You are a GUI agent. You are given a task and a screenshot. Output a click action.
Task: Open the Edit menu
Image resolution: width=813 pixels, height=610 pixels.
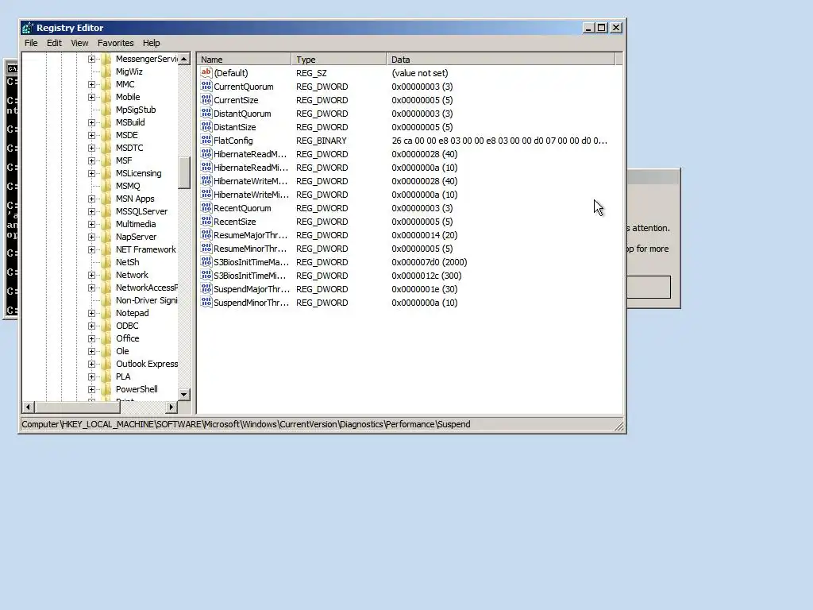54,43
